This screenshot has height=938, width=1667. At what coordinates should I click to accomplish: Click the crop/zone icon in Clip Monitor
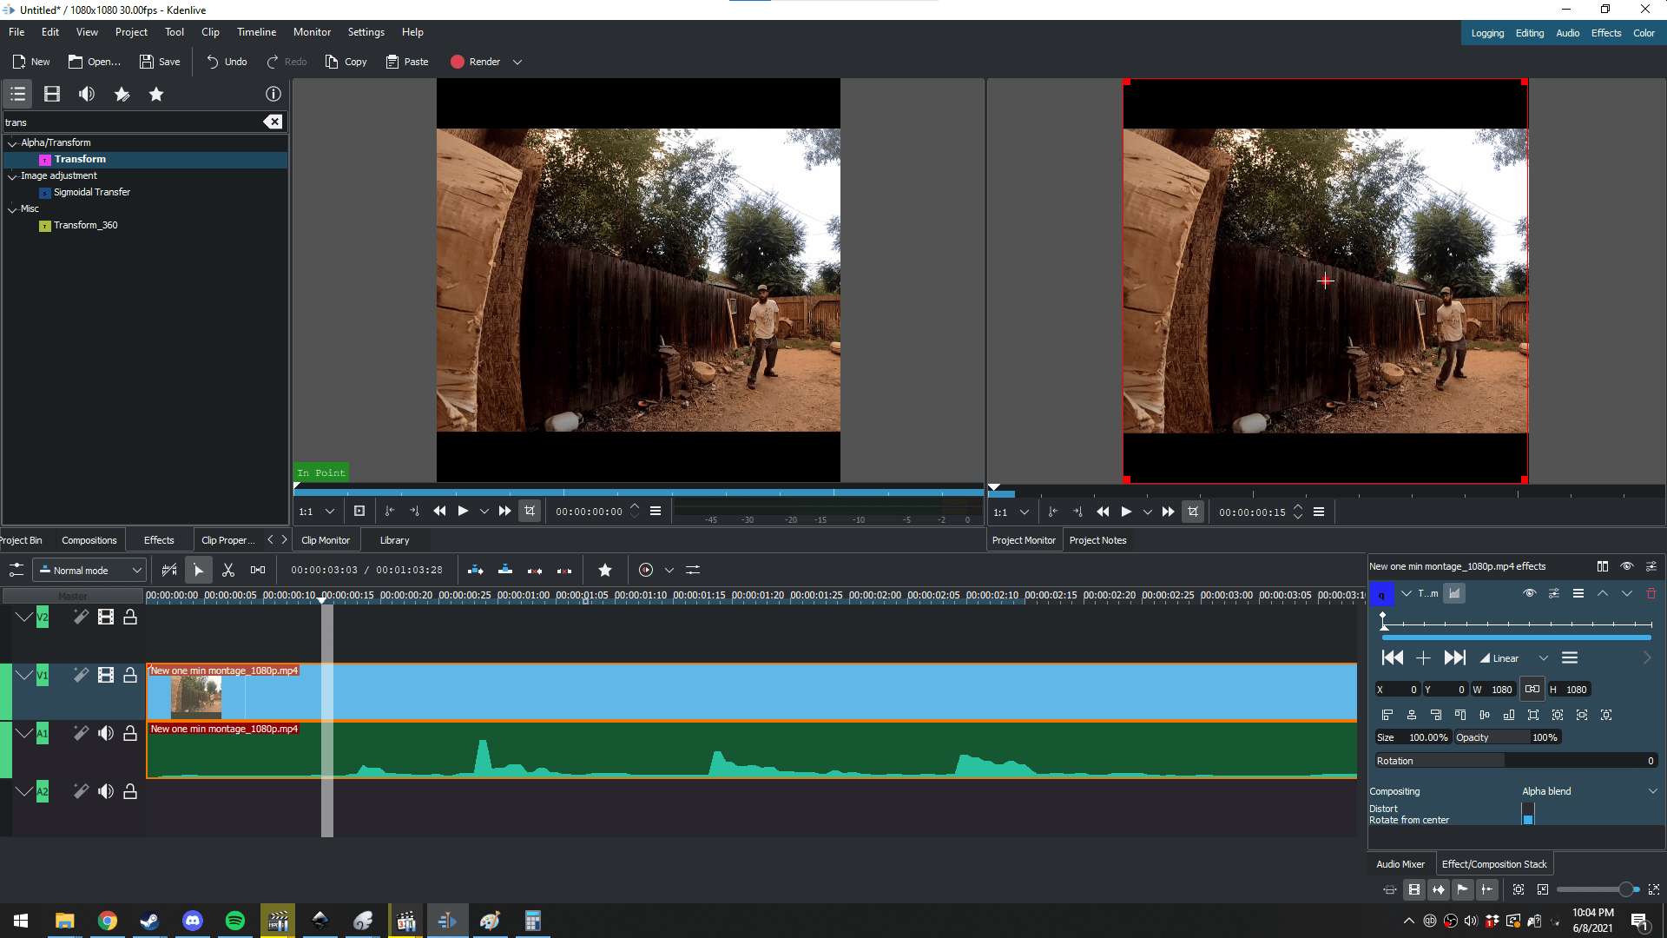point(530,512)
